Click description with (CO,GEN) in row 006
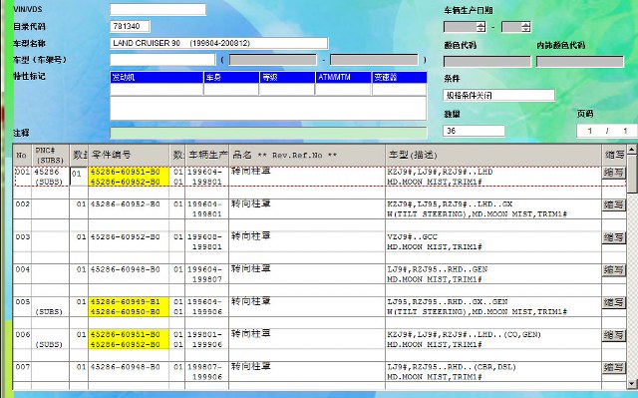 [x=465, y=334]
